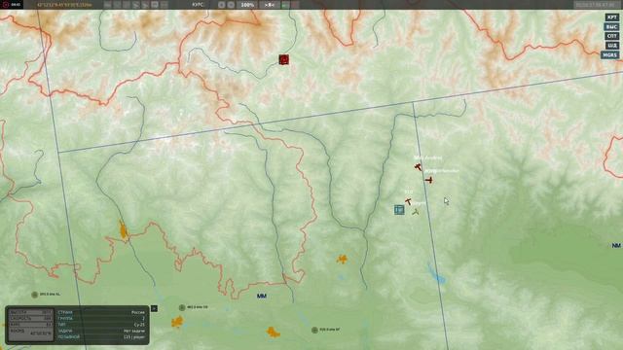Click the red enemy unit marker near the northern river
This screenshot has width=623, height=350.
click(283, 59)
